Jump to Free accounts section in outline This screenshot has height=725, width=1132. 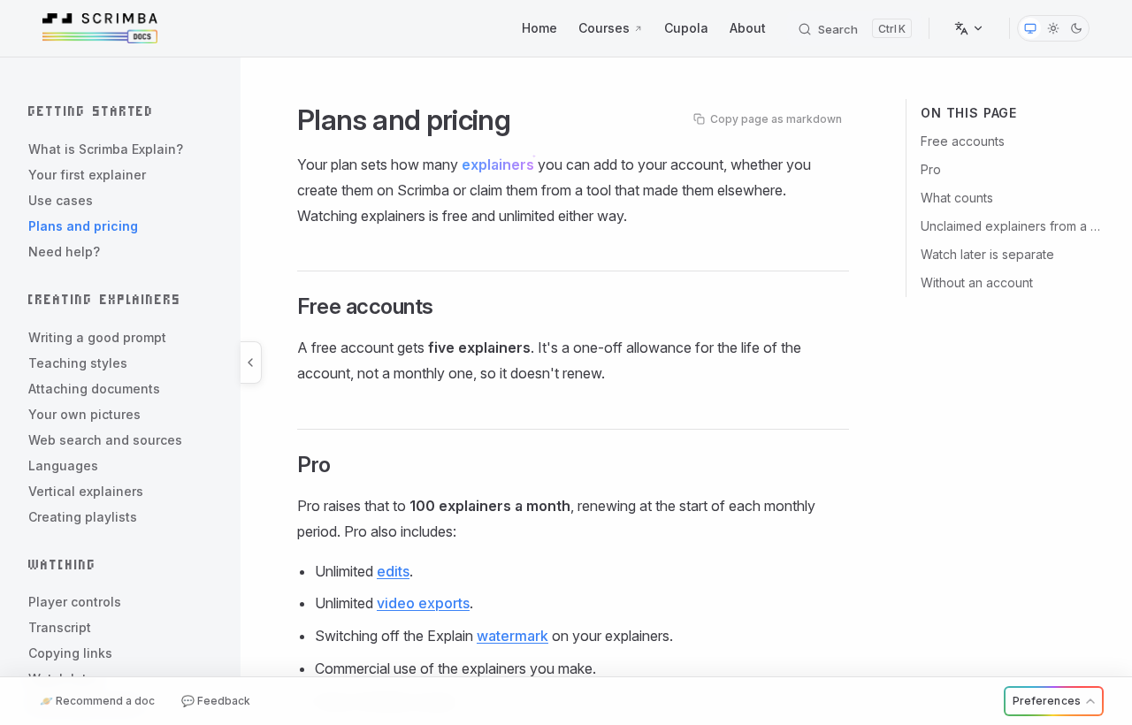[962, 141]
